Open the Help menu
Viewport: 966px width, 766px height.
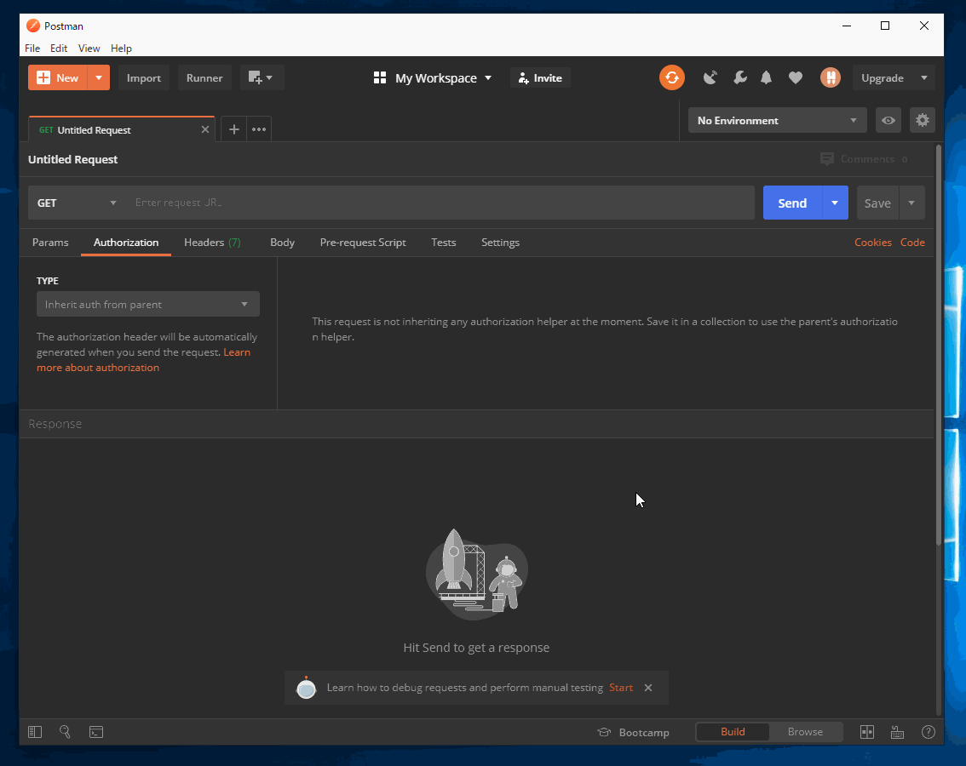(x=121, y=48)
